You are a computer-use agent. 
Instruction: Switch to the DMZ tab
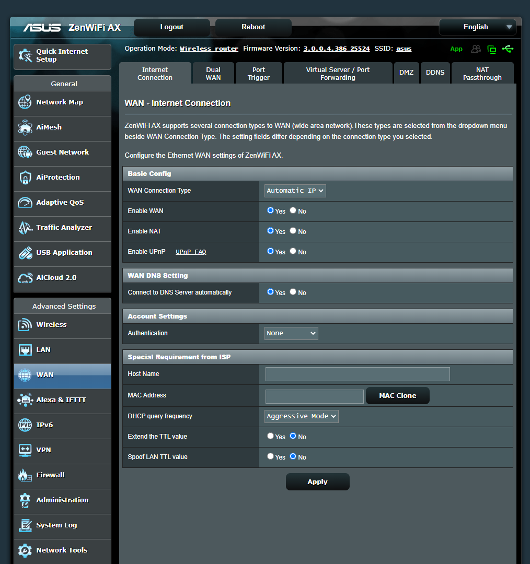coord(407,73)
